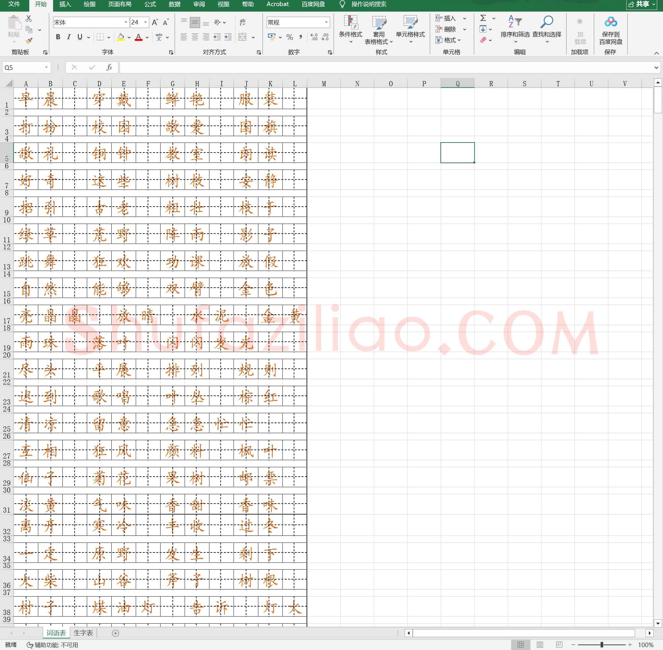Click Merge and Center icon

(243, 37)
